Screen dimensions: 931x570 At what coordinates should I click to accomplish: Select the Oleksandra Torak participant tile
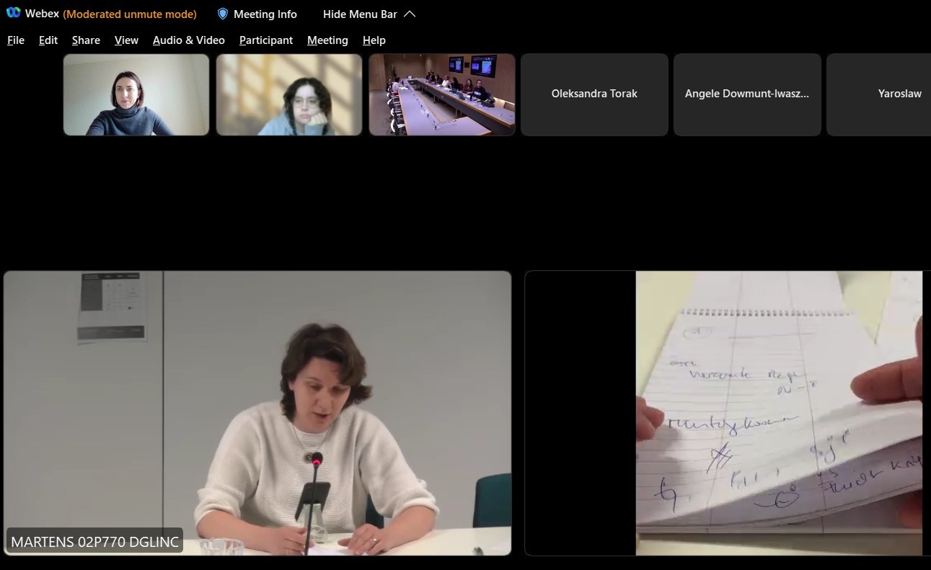pos(594,94)
